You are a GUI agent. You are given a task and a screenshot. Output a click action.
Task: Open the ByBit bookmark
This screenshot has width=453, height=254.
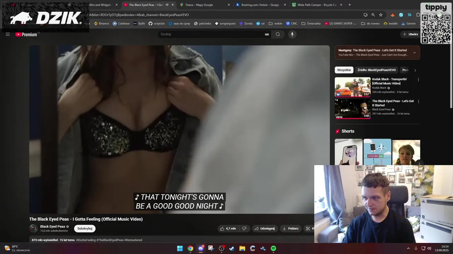(x=139, y=24)
